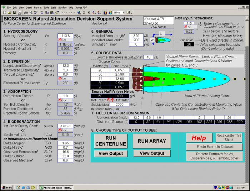The width and height of the screenshot is (250, 191).
Task: Select the Soluble Mass 2000 cell
Action: (x=119, y=105)
